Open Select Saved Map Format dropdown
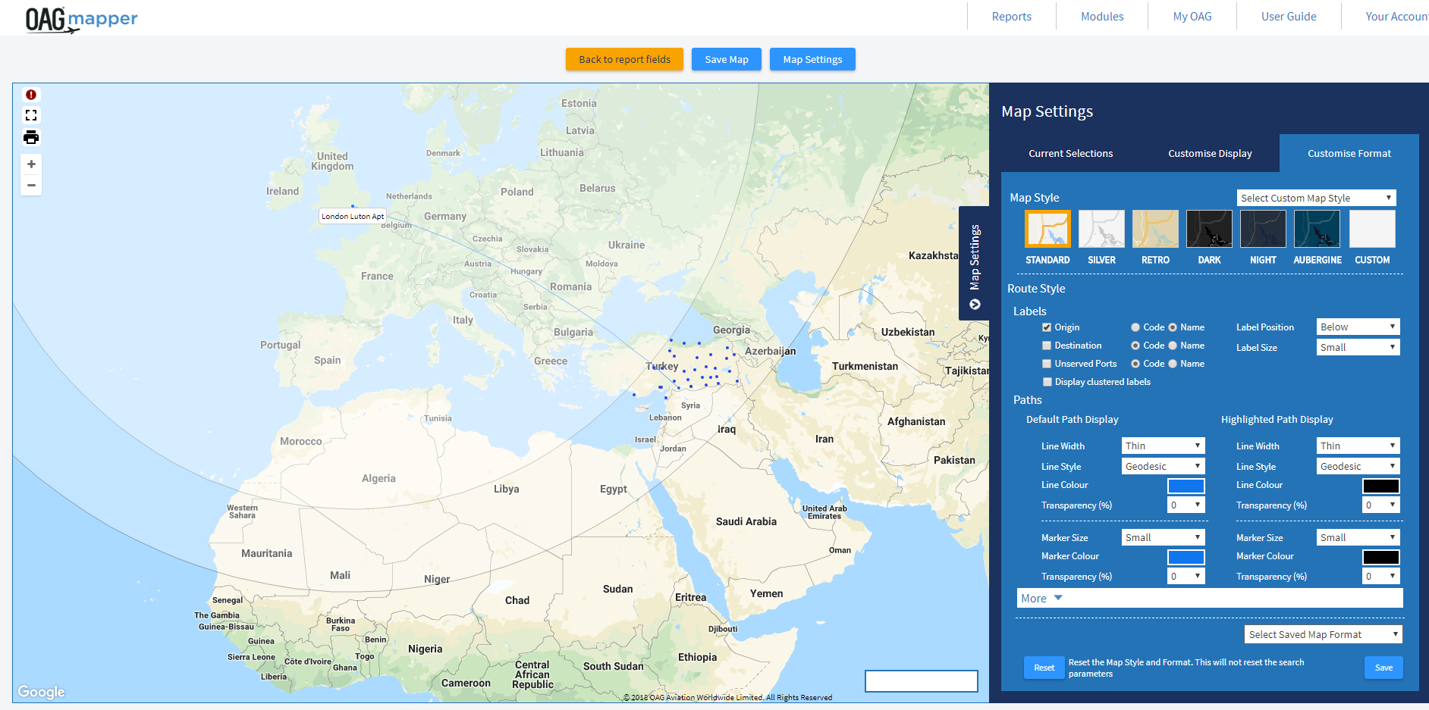This screenshot has height=710, width=1429. coord(1323,634)
